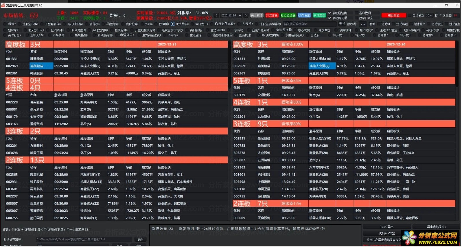Click the 更改 save path button
This screenshot has width=462, height=247.
[140, 239]
